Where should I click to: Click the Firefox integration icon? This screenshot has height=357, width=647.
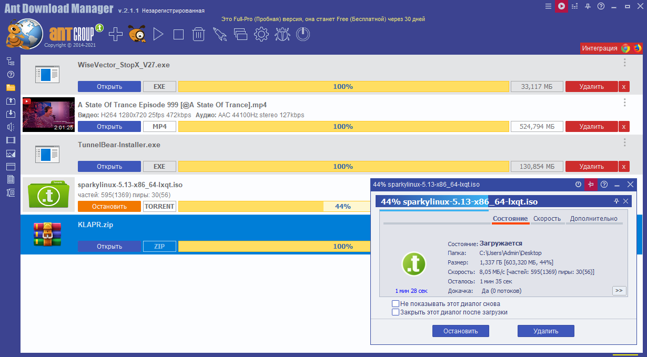pos(638,48)
